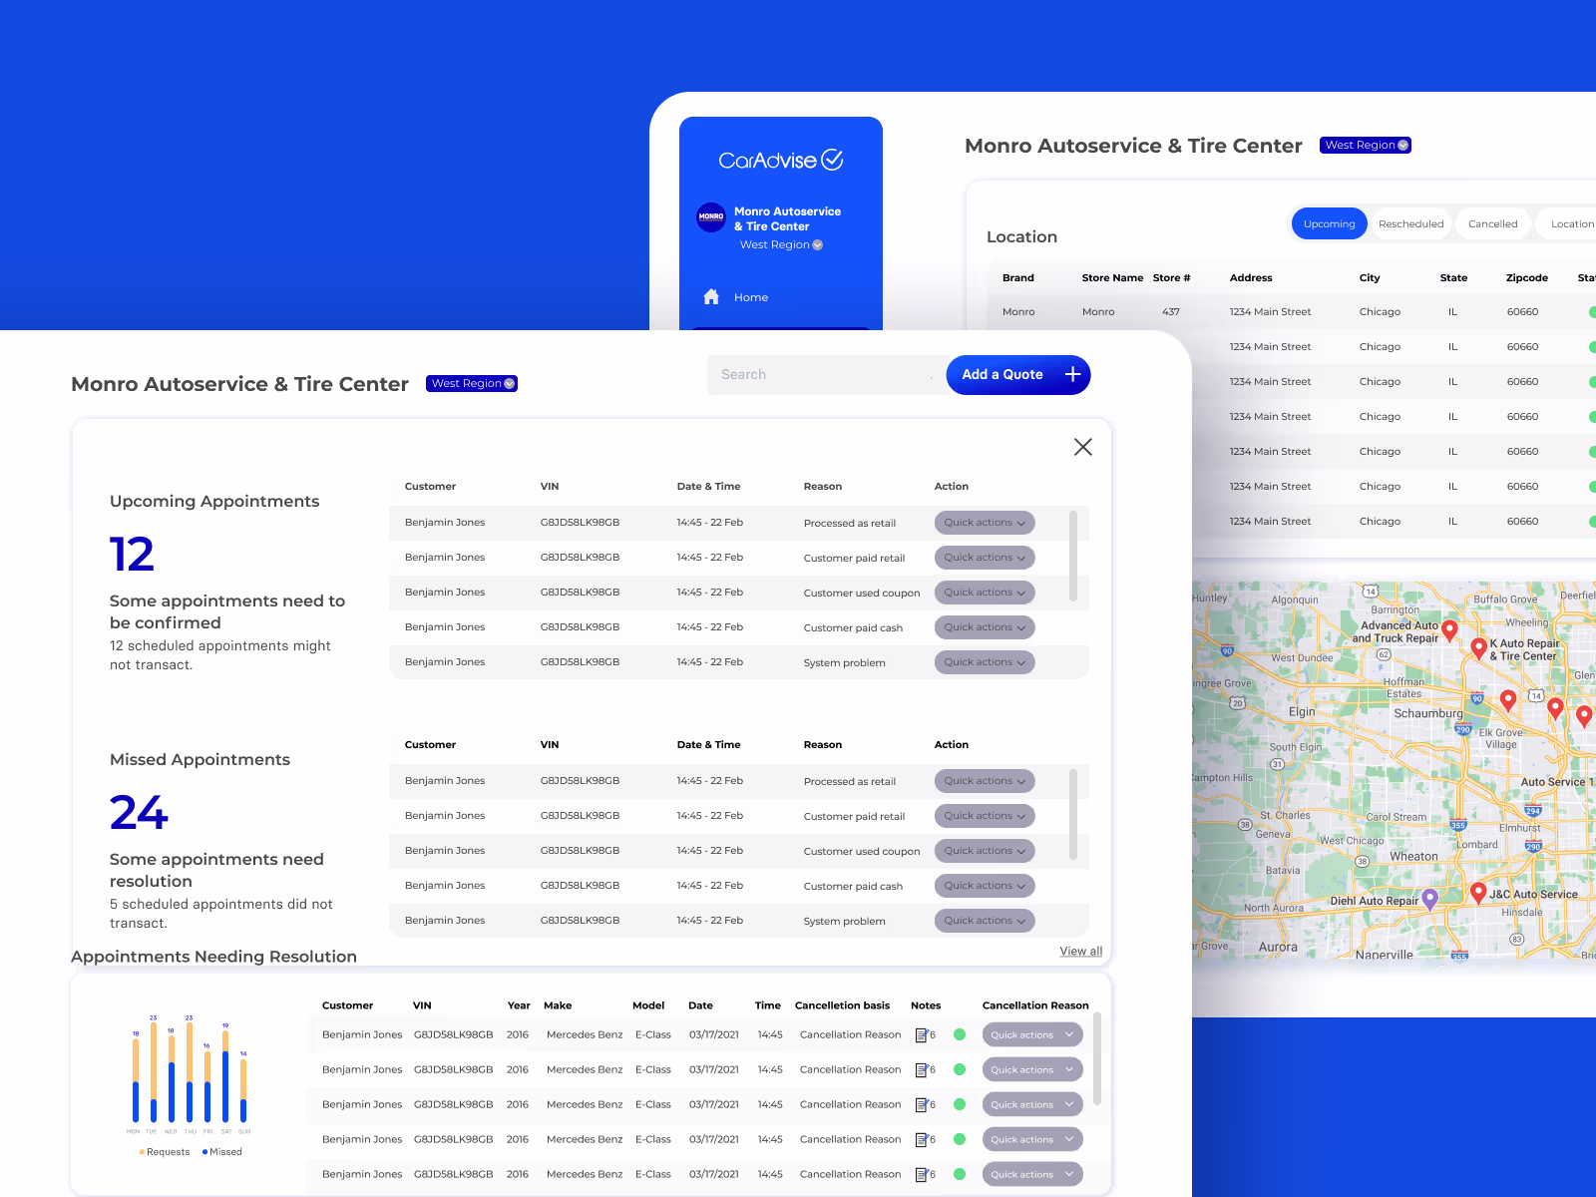Follow the View all link
The height and width of the screenshot is (1197, 1596).
1081,951
